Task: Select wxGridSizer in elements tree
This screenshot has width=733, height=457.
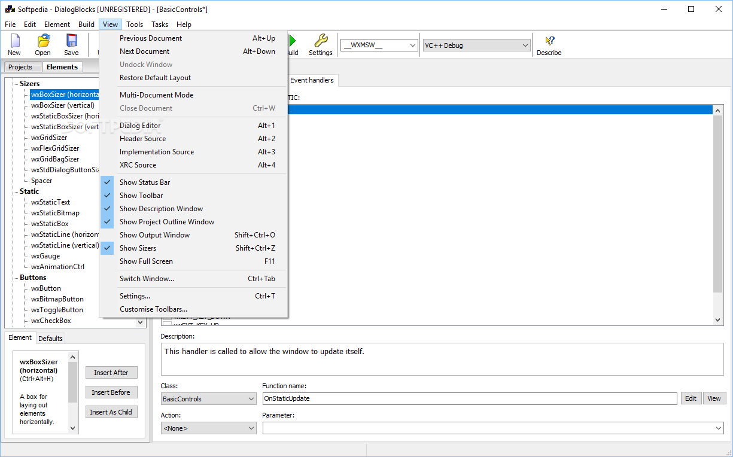Action: [x=49, y=138]
